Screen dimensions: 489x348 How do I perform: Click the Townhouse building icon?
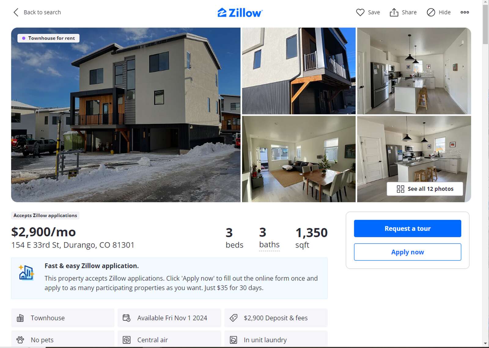[20, 318]
